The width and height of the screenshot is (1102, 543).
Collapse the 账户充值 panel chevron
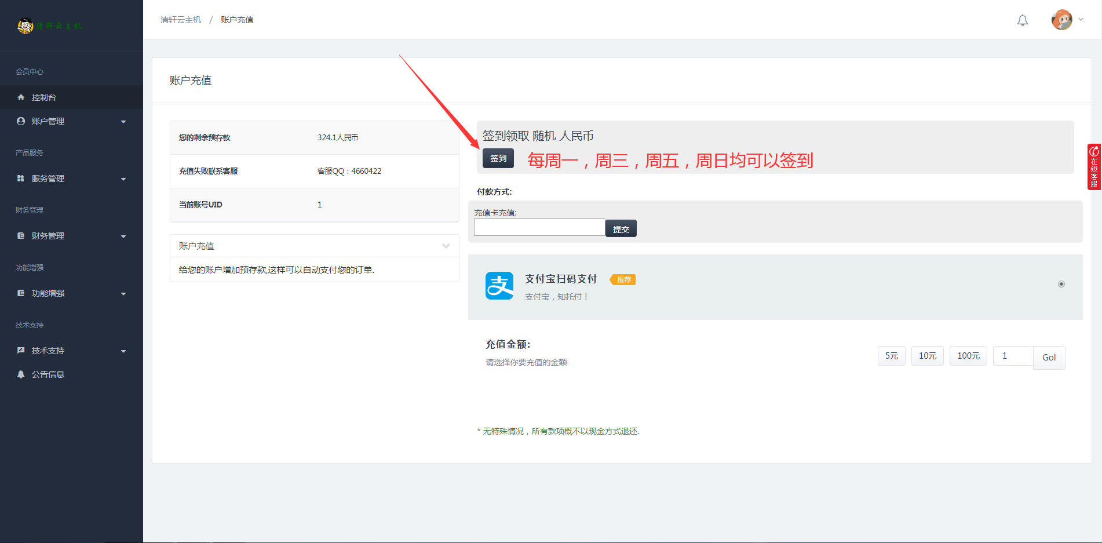(446, 246)
